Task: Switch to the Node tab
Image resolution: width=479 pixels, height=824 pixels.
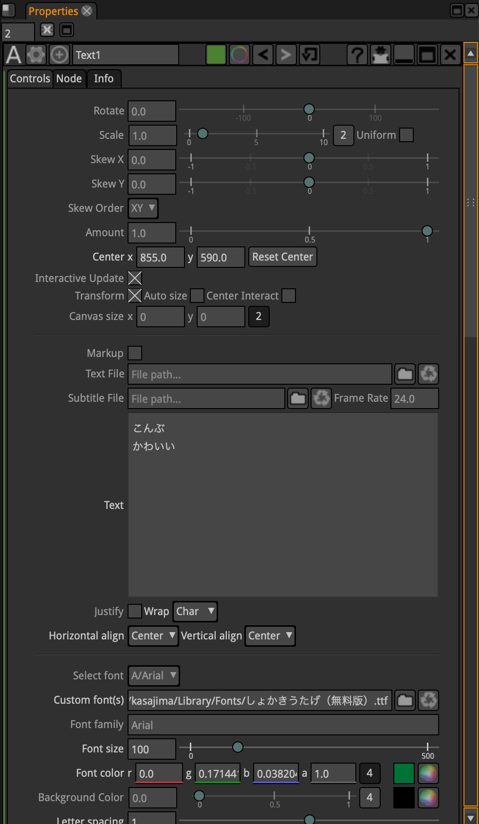Action: coord(69,79)
